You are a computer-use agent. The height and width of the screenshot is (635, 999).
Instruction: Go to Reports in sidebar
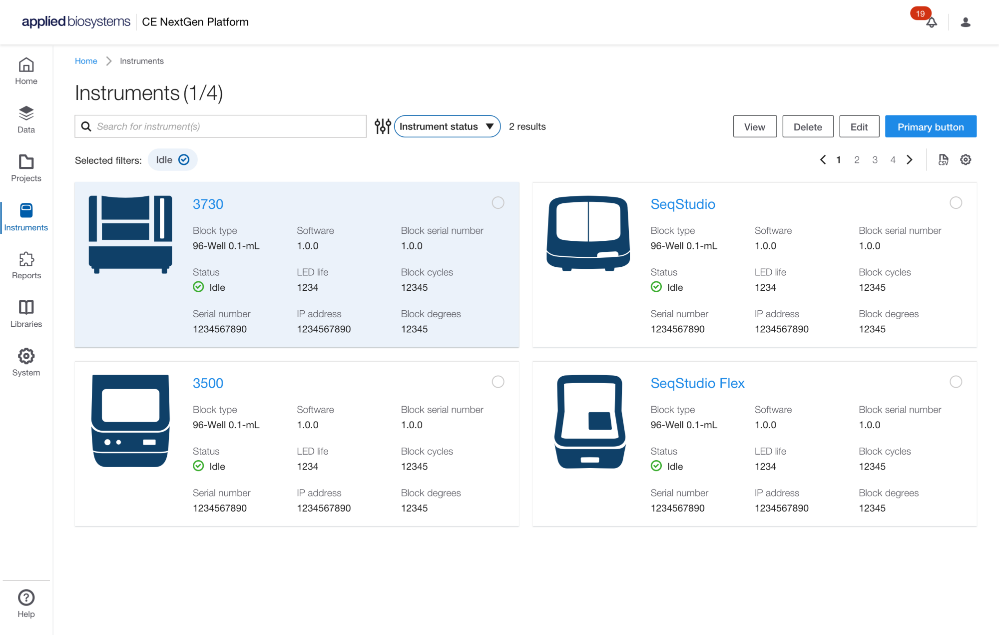pyautogui.click(x=26, y=266)
